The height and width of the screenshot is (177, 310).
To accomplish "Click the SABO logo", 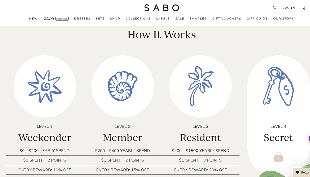I will [x=162, y=8].
